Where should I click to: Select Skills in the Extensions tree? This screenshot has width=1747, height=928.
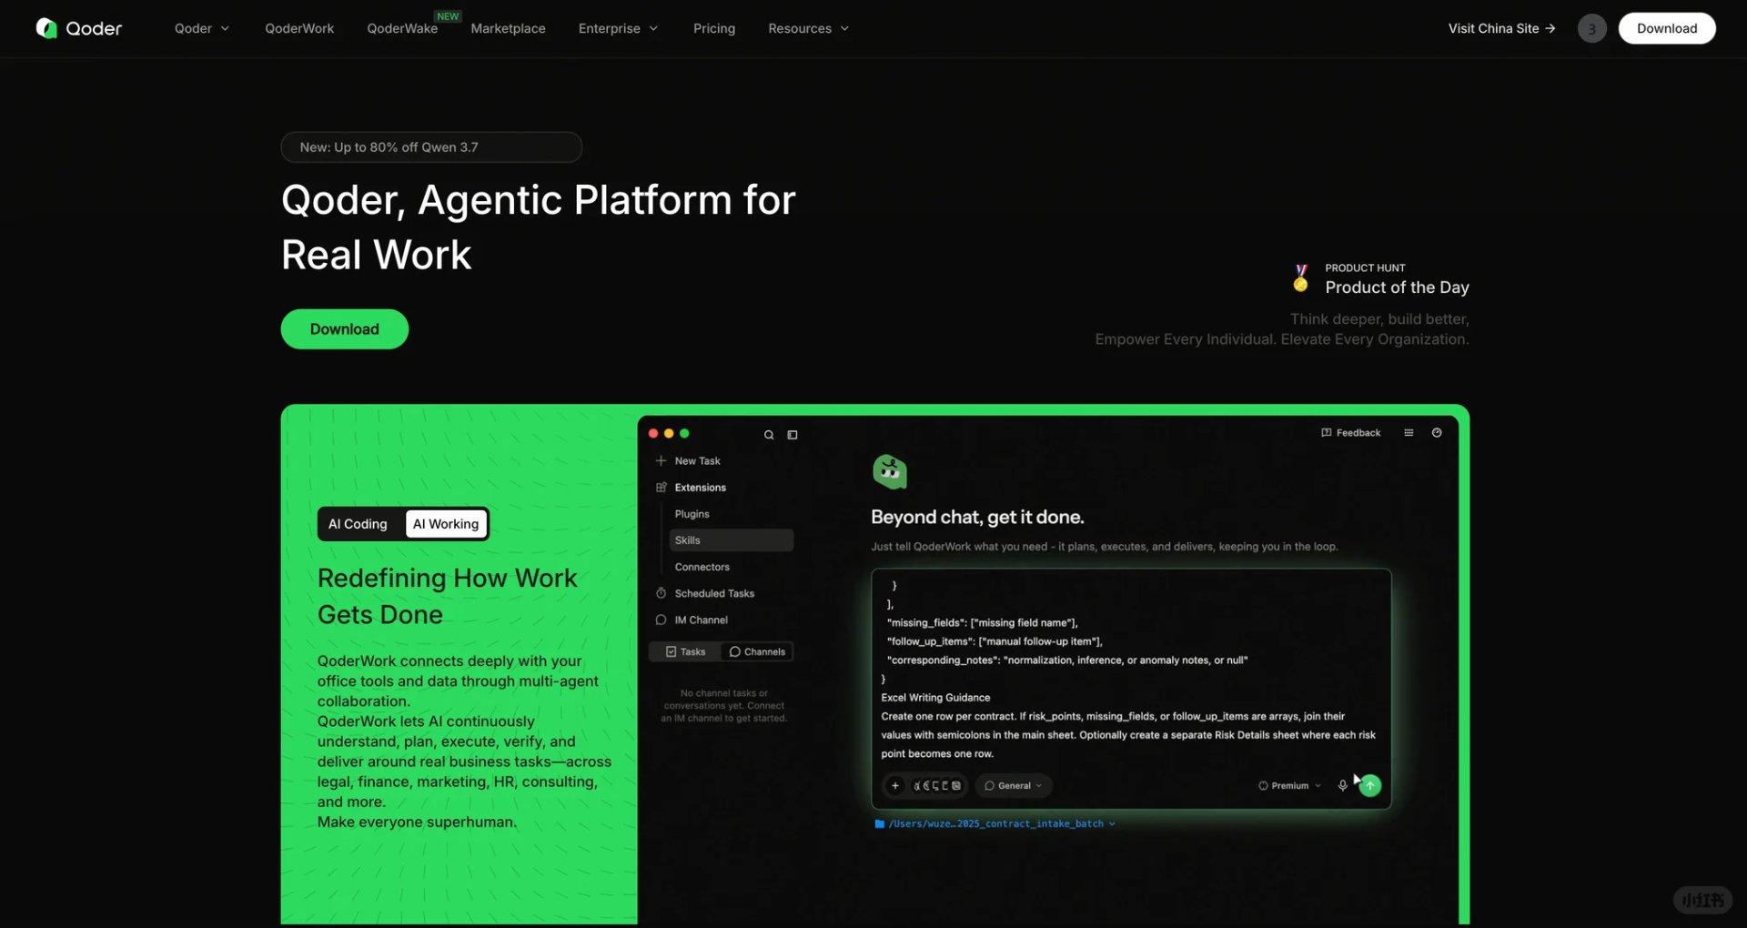click(x=732, y=540)
